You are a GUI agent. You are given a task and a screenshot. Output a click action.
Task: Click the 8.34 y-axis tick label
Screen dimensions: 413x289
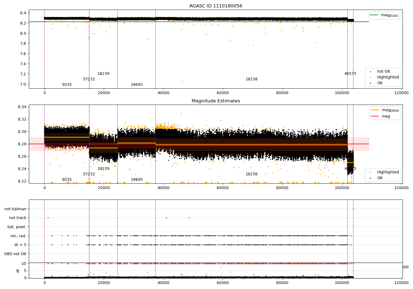click(x=22, y=107)
